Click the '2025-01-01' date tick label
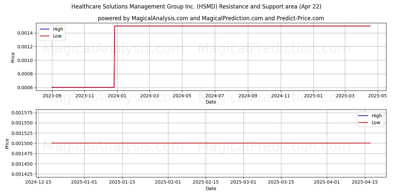This screenshot has height=196, width=393. pyautogui.click(x=84, y=182)
